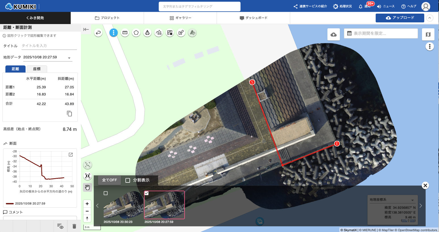Open the 地形データ date dropdown
The width and height of the screenshot is (439, 232).
(69, 58)
